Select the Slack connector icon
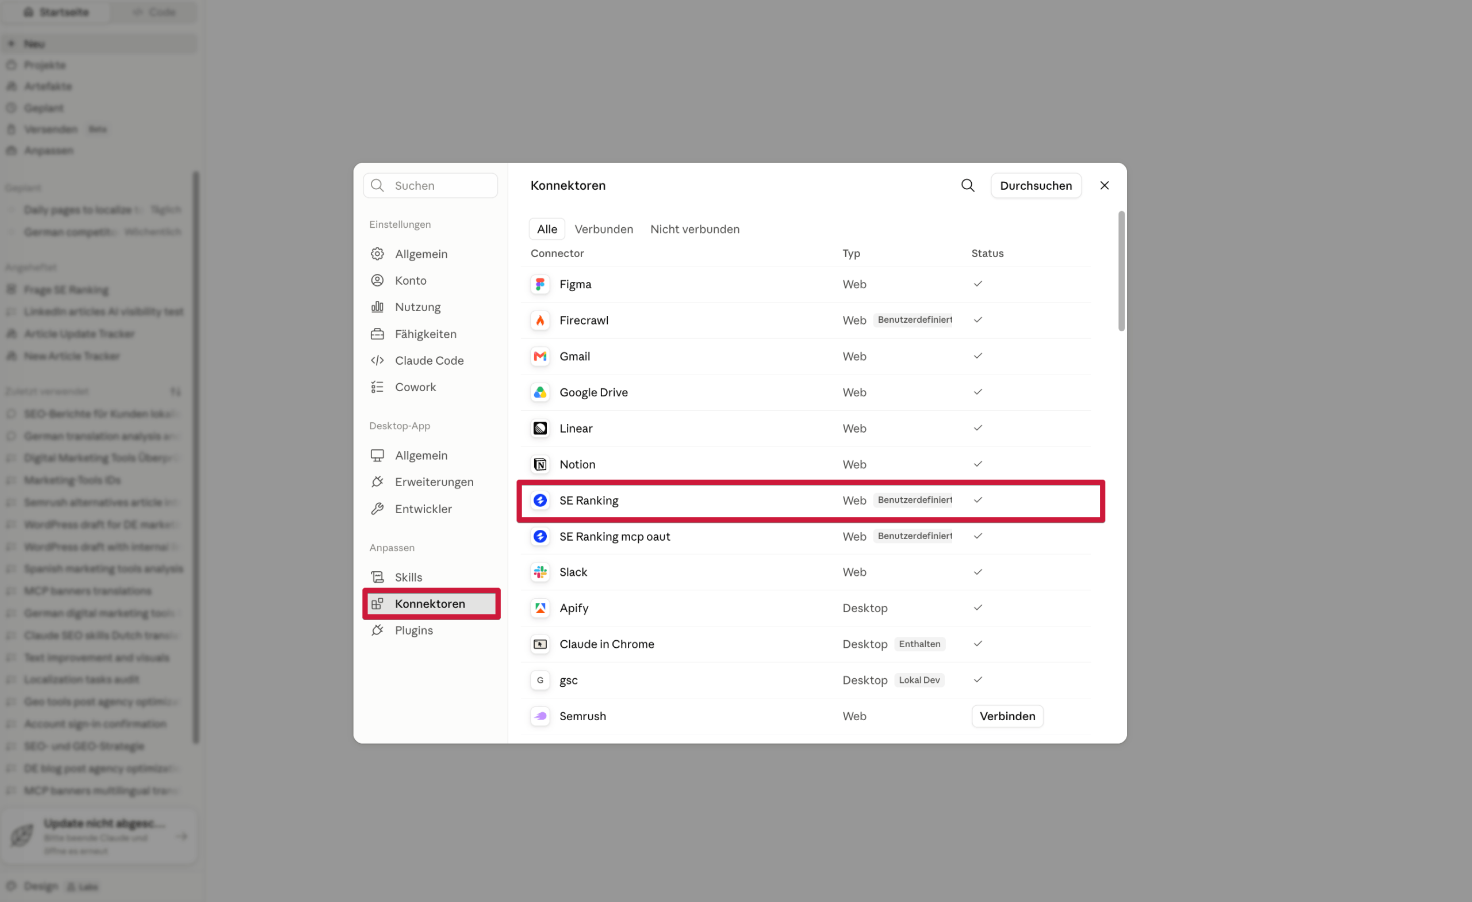This screenshot has width=1472, height=902. click(540, 572)
